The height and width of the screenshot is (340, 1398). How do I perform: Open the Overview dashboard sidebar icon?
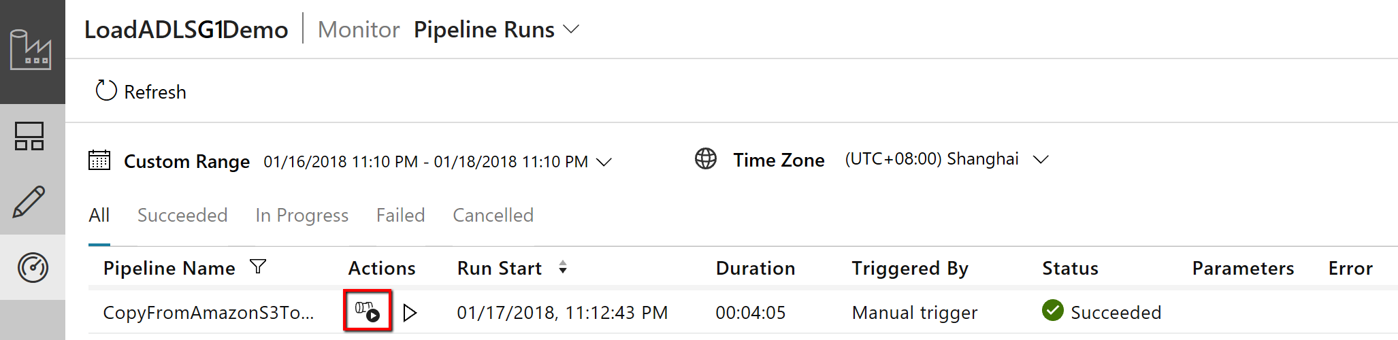tap(29, 136)
